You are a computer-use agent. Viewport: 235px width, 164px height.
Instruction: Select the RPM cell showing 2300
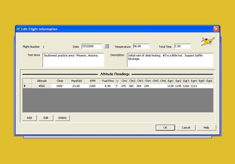point(92,86)
